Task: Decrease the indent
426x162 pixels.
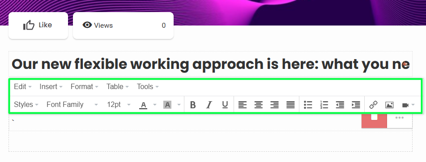Action: click(340, 105)
